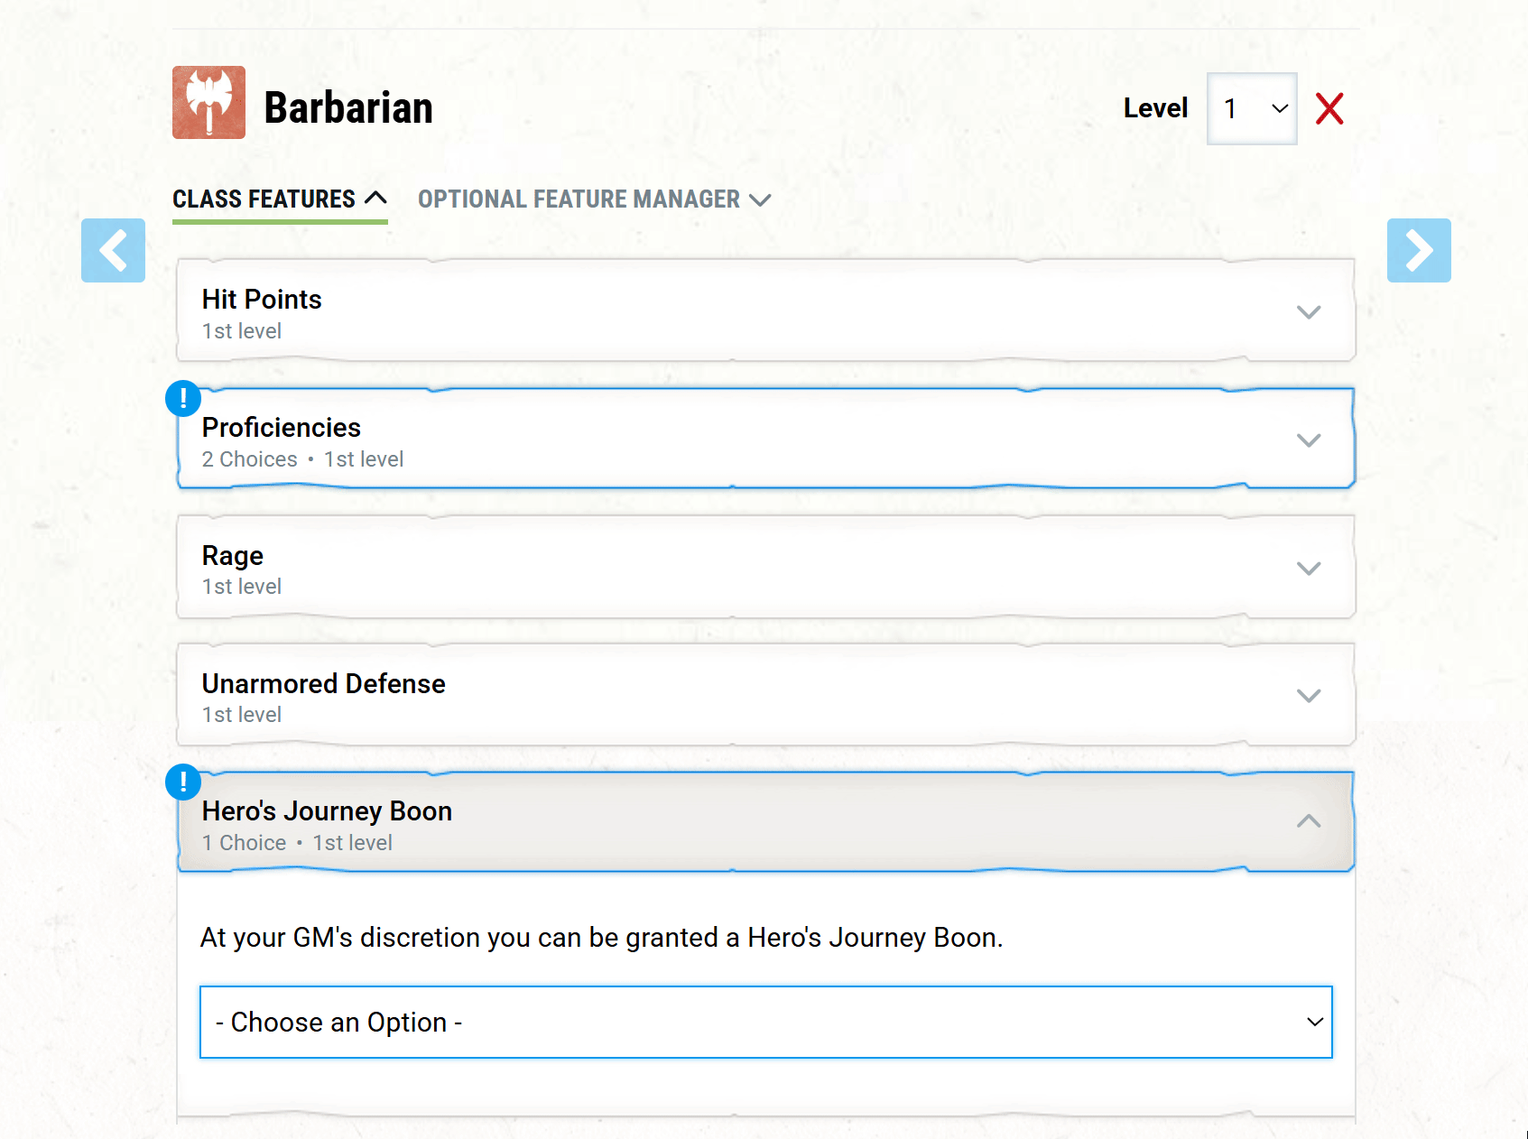This screenshot has height=1139, width=1528.
Task: Click Hero's Journey Boon alert icon
Action: [x=183, y=782]
